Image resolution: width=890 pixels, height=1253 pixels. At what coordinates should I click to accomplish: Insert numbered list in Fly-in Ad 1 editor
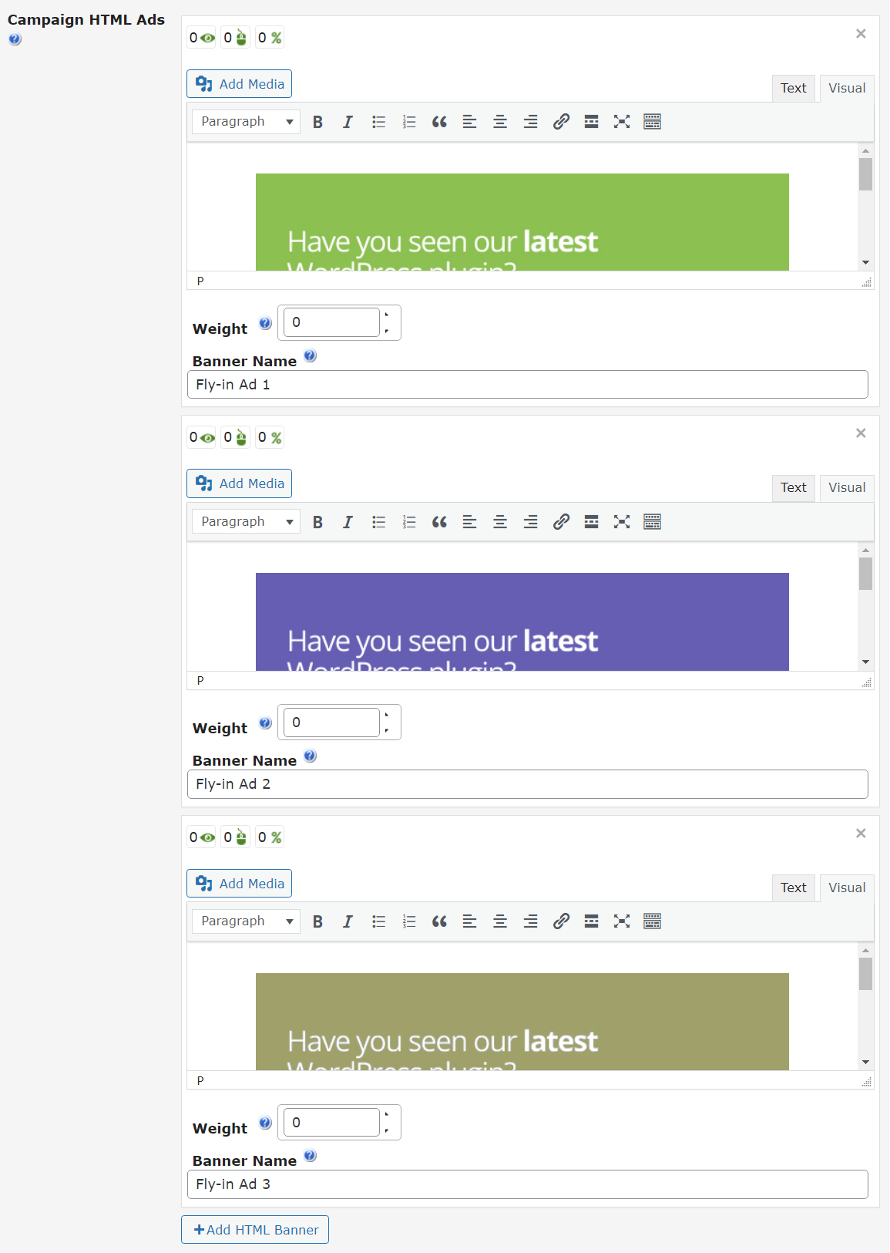(408, 122)
